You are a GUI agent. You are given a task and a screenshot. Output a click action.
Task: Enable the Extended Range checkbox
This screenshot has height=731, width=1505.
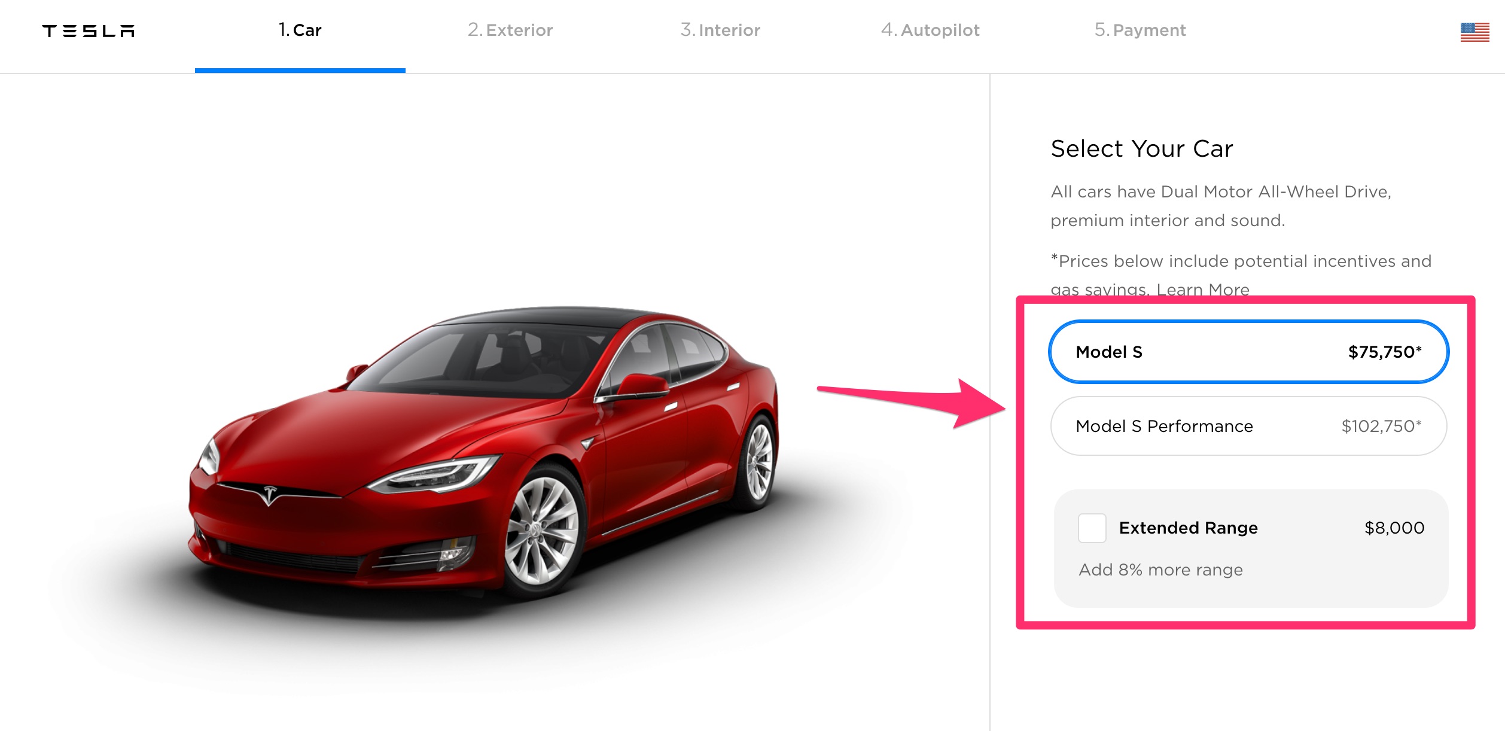[1092, 528]
